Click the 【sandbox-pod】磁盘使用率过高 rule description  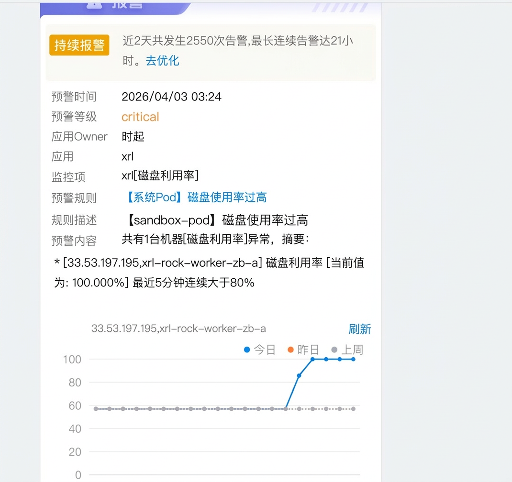pos(215,220)
